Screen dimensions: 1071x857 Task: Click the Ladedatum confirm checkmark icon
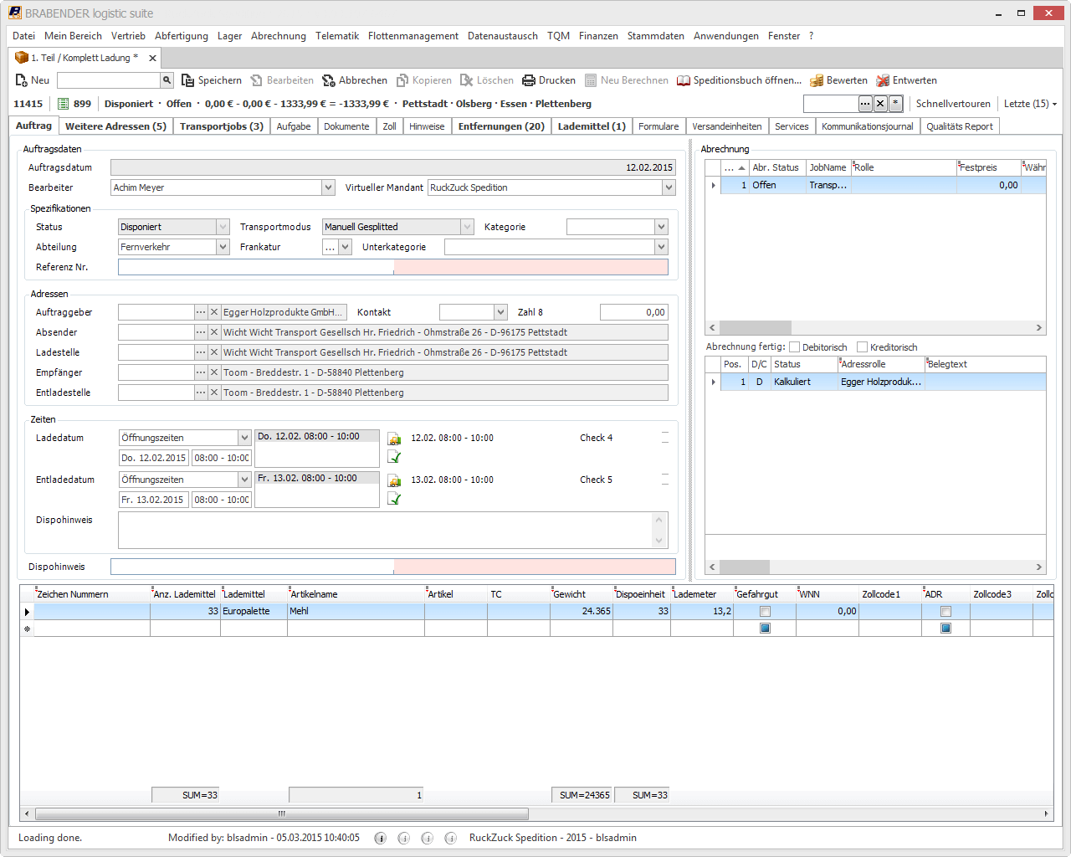(x=394, y=457)
